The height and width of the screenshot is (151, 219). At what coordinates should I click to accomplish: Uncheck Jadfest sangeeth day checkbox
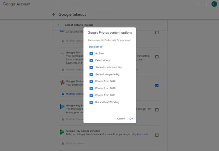91,74
